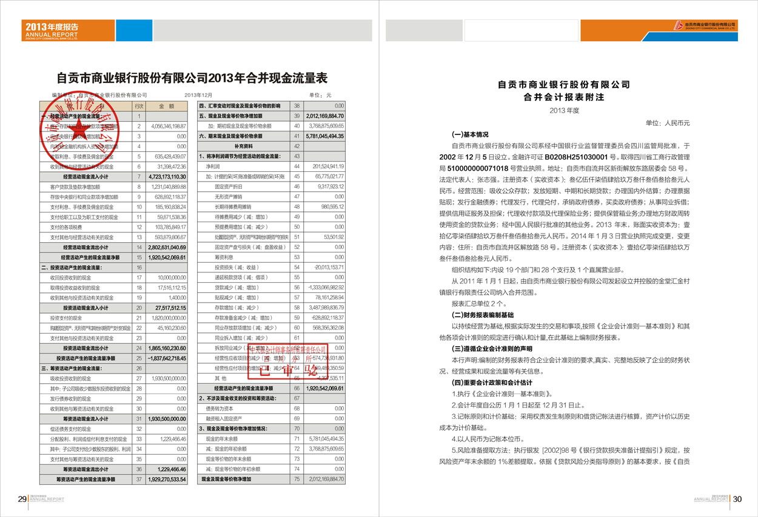Click the (二)财务报表编制基础 section heading
758x517 pixels.
[x=483, y=315]
